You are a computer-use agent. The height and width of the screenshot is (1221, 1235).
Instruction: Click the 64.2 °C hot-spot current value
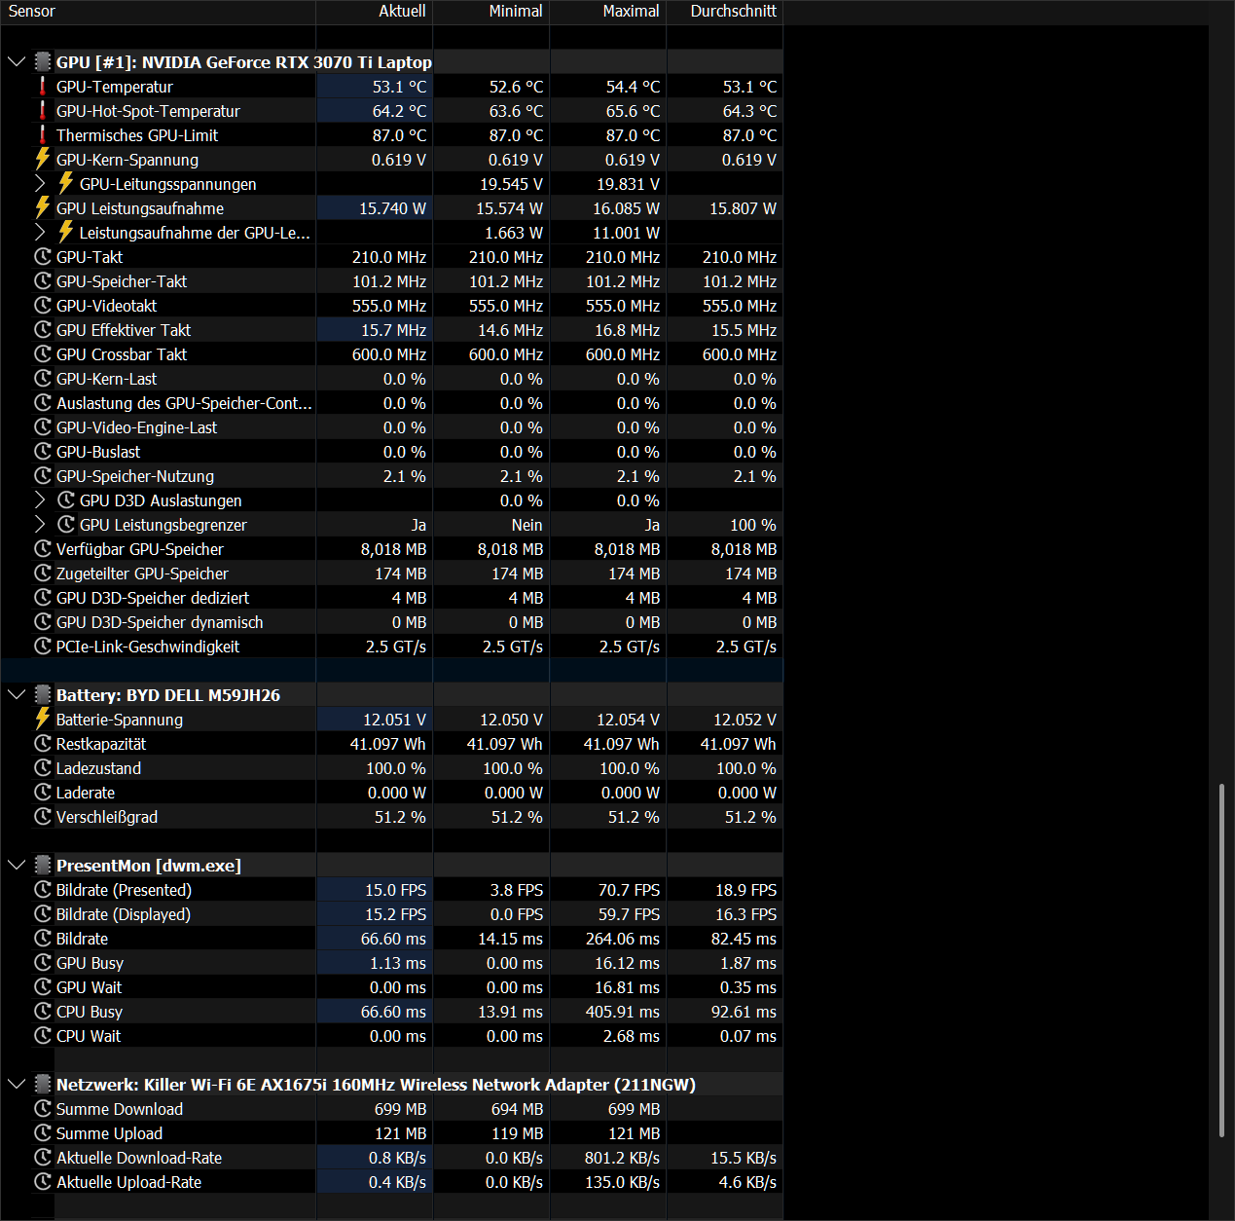pyautogui.click(x=399, y=111)
